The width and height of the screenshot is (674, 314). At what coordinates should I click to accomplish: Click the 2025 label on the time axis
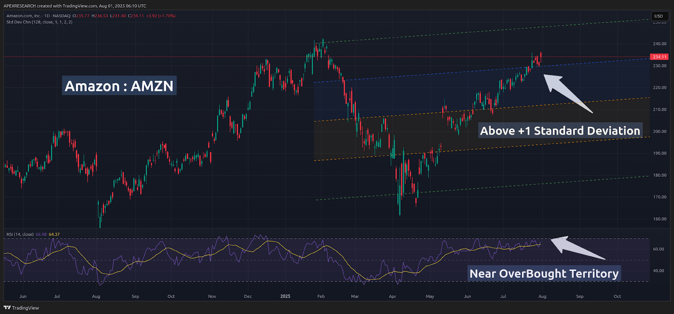pos(285,296)
